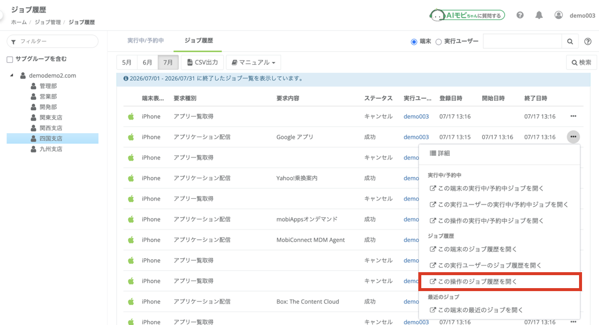
Task: Go to ジョブ管理 breadcrumb link
Action: click(48, 22)
